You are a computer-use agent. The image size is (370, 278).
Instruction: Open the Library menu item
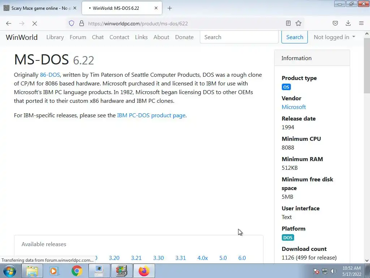click(55, 37)
